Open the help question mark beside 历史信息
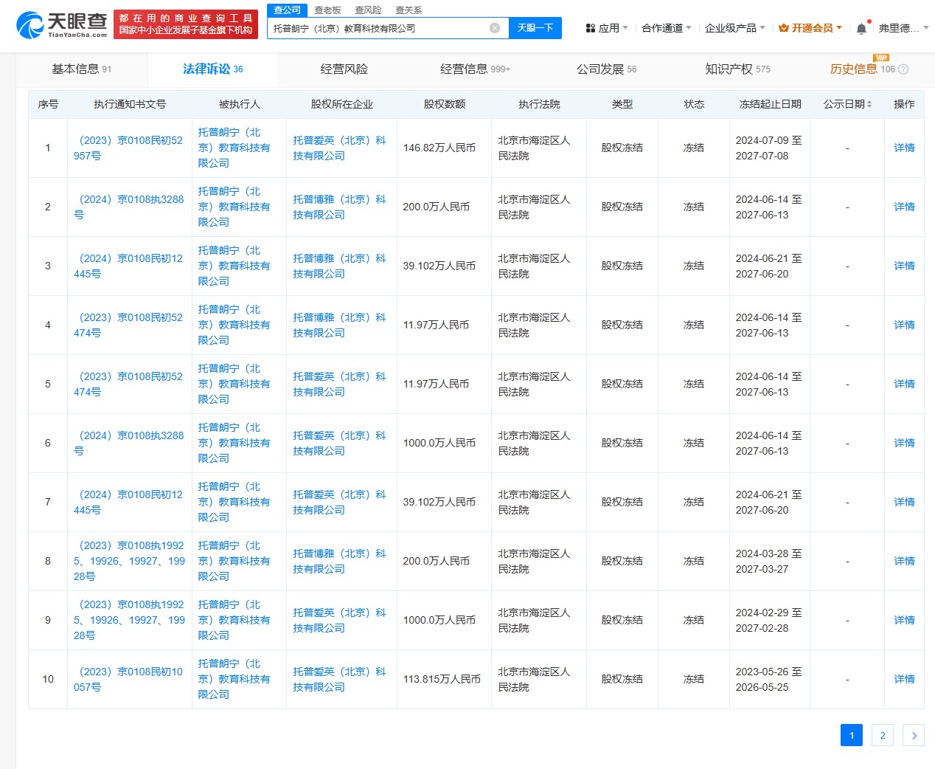This screenshot has width=935, height=769. (x=903, y=69)
